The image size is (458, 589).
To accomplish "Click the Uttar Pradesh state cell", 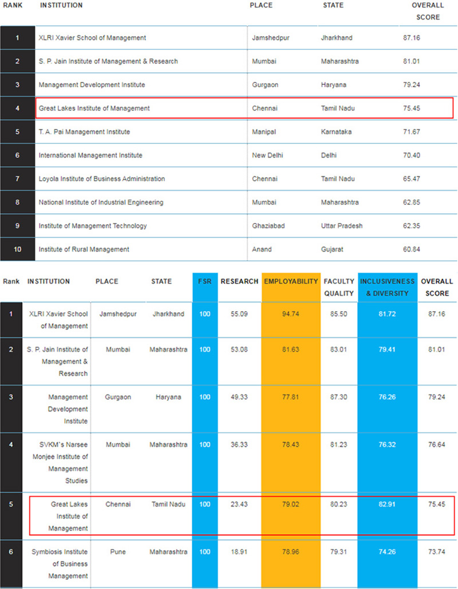I will [342, 226].
